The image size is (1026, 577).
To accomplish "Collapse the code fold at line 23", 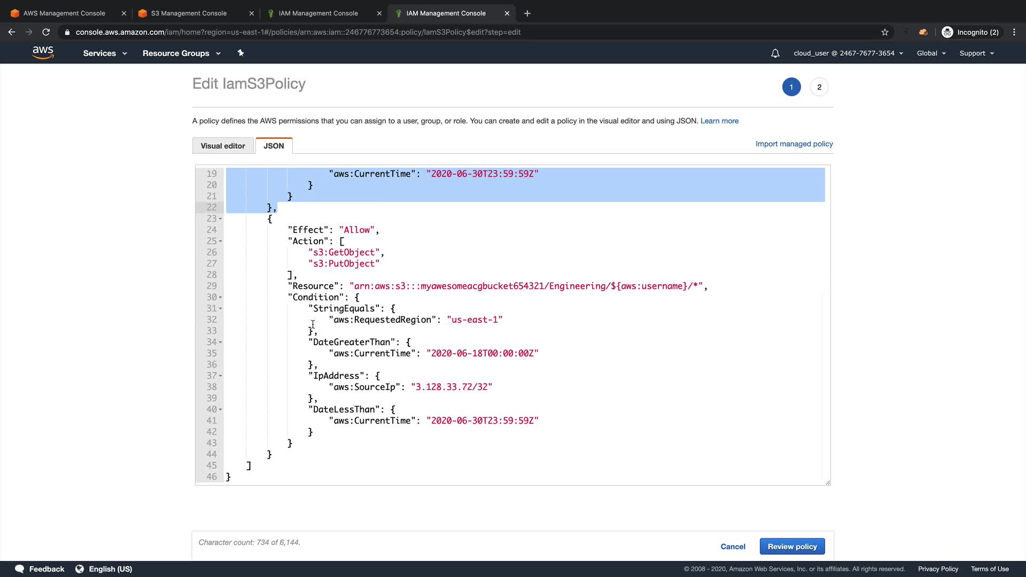I will [220, 219].
